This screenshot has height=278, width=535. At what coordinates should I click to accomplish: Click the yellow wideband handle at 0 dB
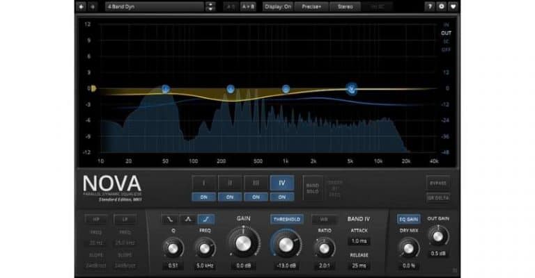(x=93, y=89)
